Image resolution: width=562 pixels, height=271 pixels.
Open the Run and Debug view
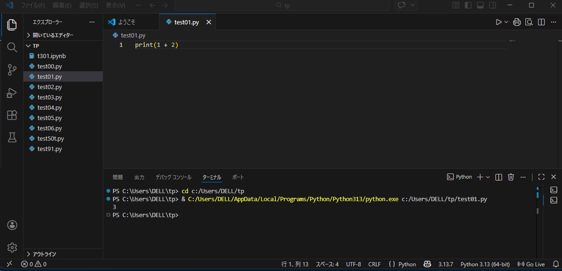(12, 93)
